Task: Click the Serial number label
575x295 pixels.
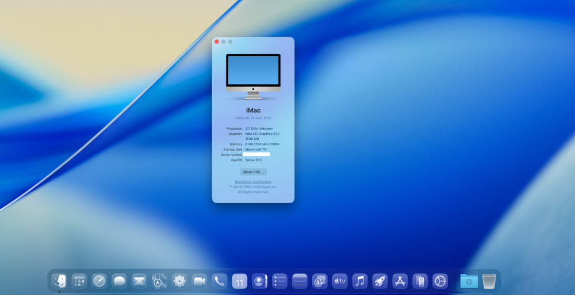Action: (x=232, y=155)
